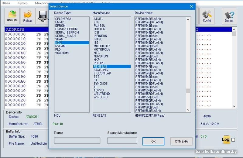Open the Буфер menu
The image size is (243, 158).
pyautogui.click(x=23, y=3)
